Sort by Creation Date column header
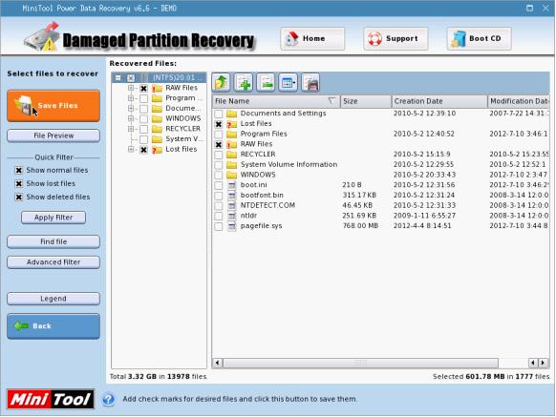Image resolution: width=556 pixels, height=417 pixels. (439, 101)
